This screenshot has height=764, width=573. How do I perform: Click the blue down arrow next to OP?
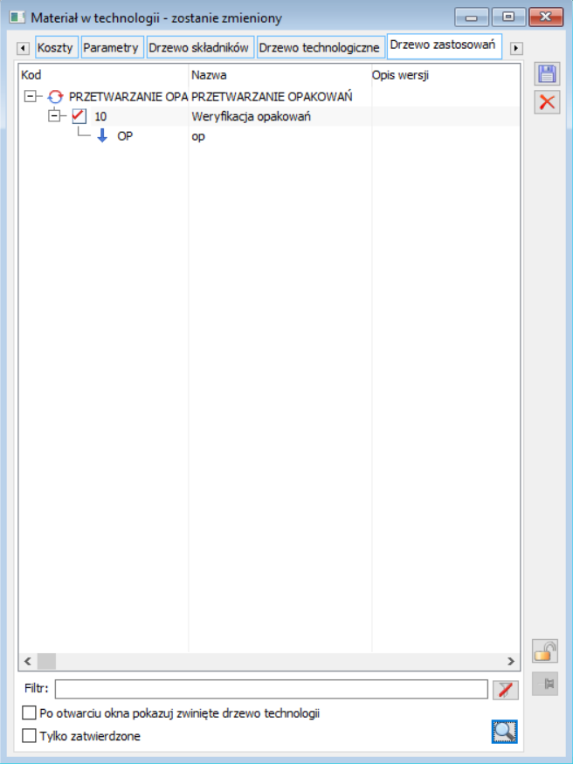(102, 136)
